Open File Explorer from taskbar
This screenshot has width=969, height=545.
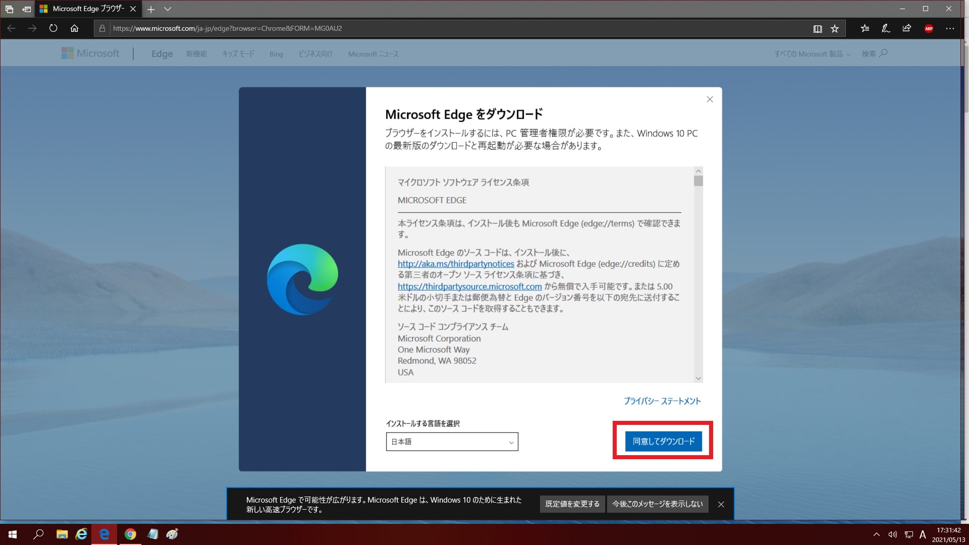(x=62, y=534)
